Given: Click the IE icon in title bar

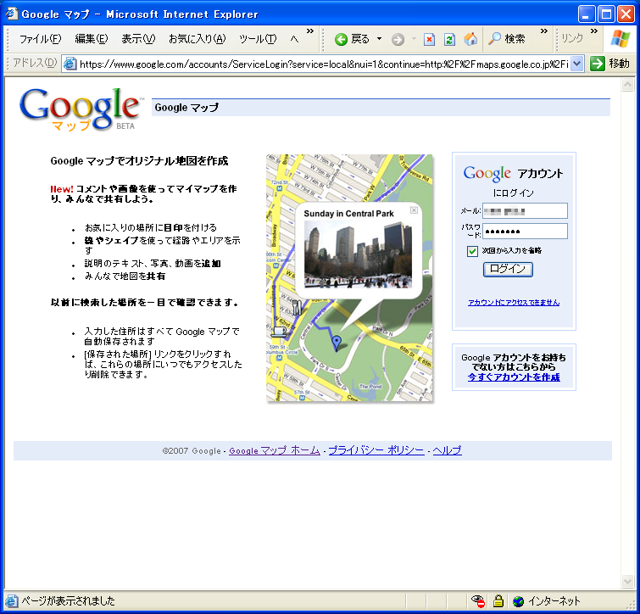Looking at the screenshot, I should [11, 14].
